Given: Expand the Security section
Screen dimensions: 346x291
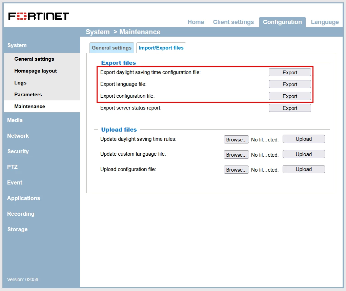Looking at the screenshot, I should [18, 152].
